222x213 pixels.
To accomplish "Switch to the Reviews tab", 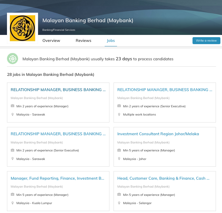I will coord(83,41).
